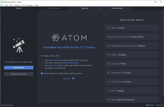Uncheck Show Welcome Guide when opening Atom
164x107 pixels.
(x=42, y=74)
